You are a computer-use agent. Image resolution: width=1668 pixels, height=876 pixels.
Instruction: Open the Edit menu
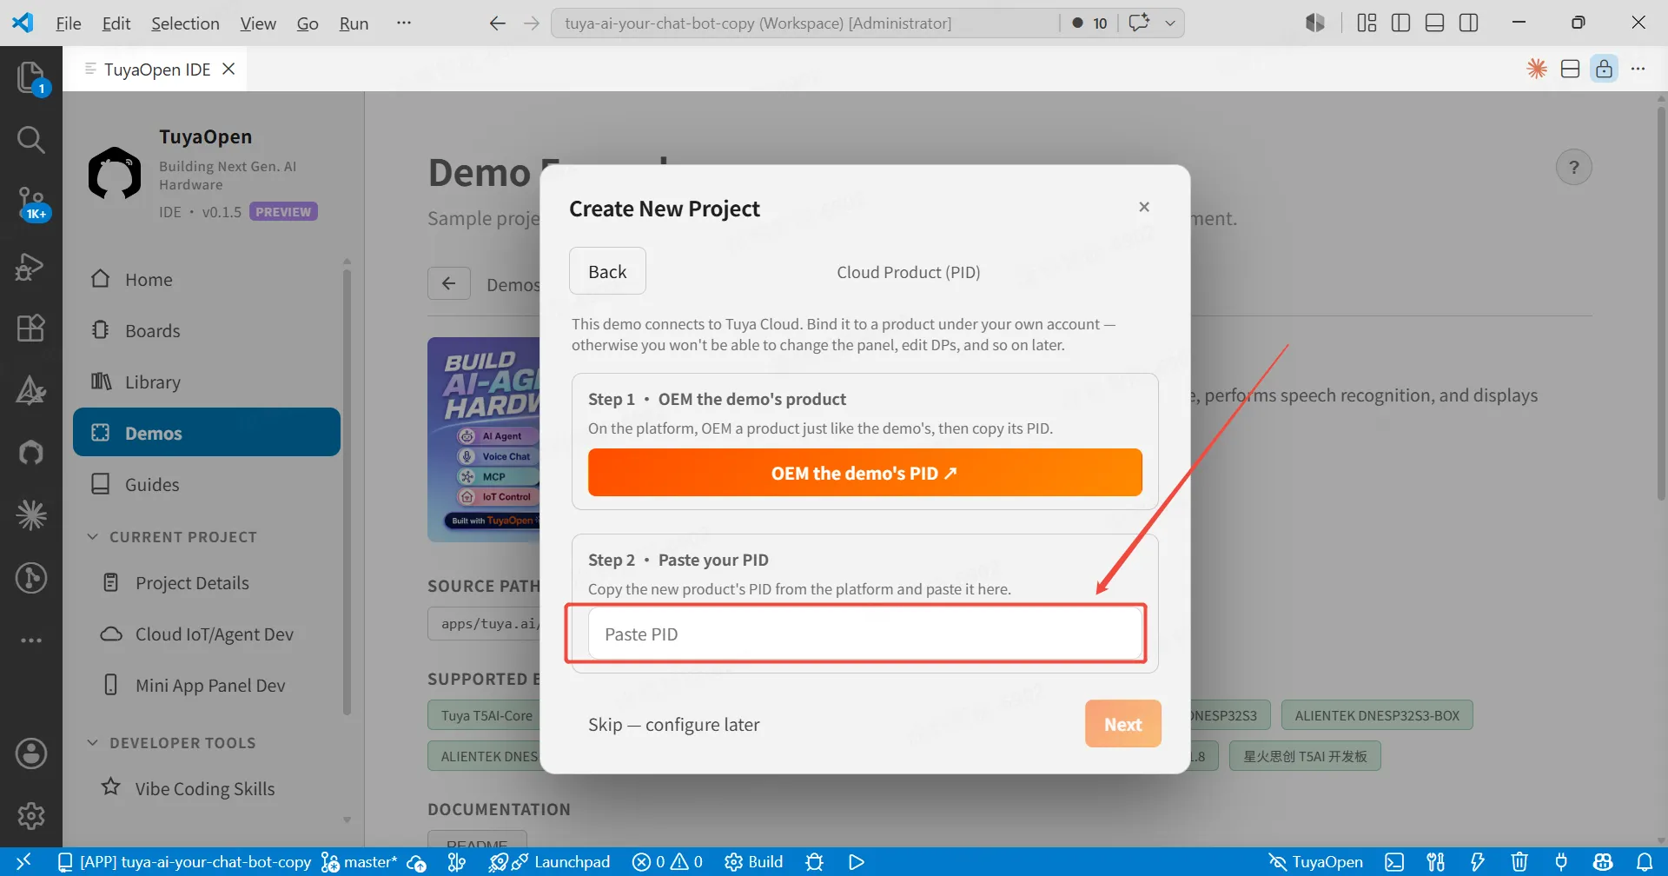(x=116, y=23)
